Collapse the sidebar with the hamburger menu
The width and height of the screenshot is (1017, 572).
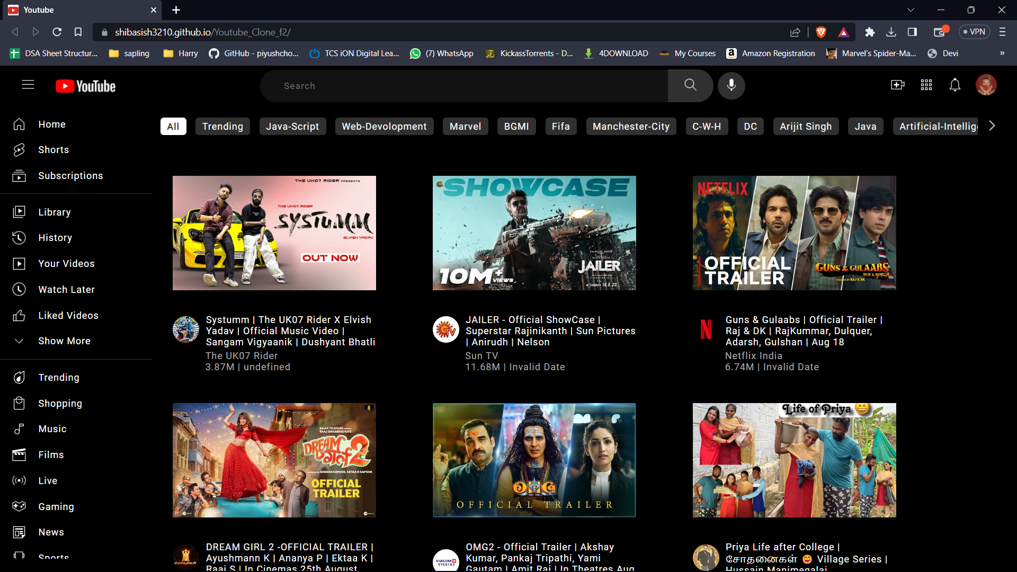click(x=28, y=85)
